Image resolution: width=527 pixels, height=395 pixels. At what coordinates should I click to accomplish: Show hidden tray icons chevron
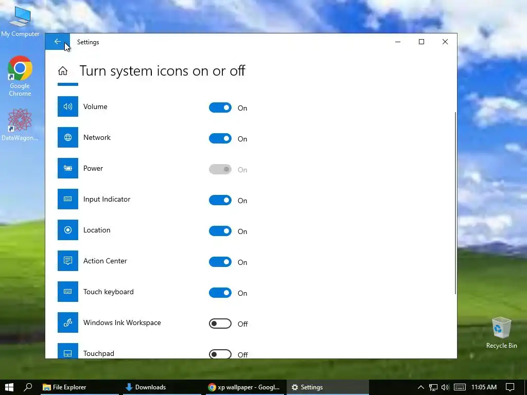point(420,387)
